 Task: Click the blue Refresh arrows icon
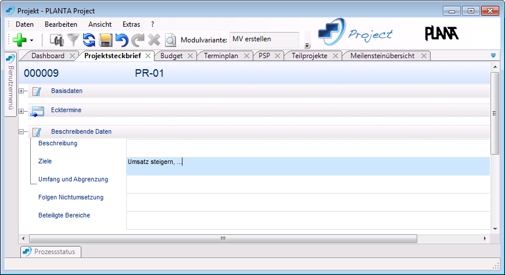coord(89,40)
